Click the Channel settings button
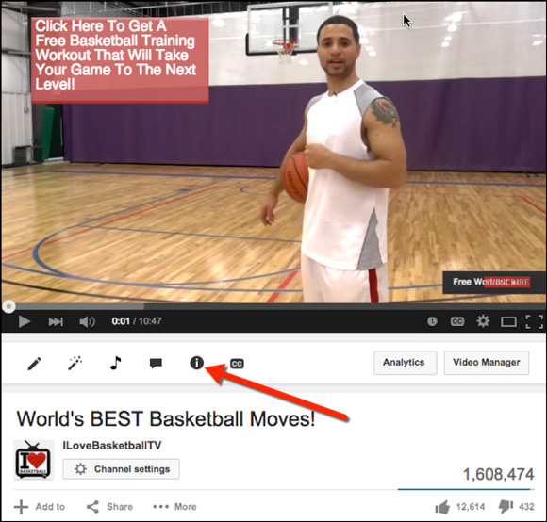 pos(121,469)
